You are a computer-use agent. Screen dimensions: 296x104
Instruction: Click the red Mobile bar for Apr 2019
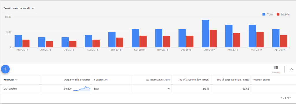[283, 41]
